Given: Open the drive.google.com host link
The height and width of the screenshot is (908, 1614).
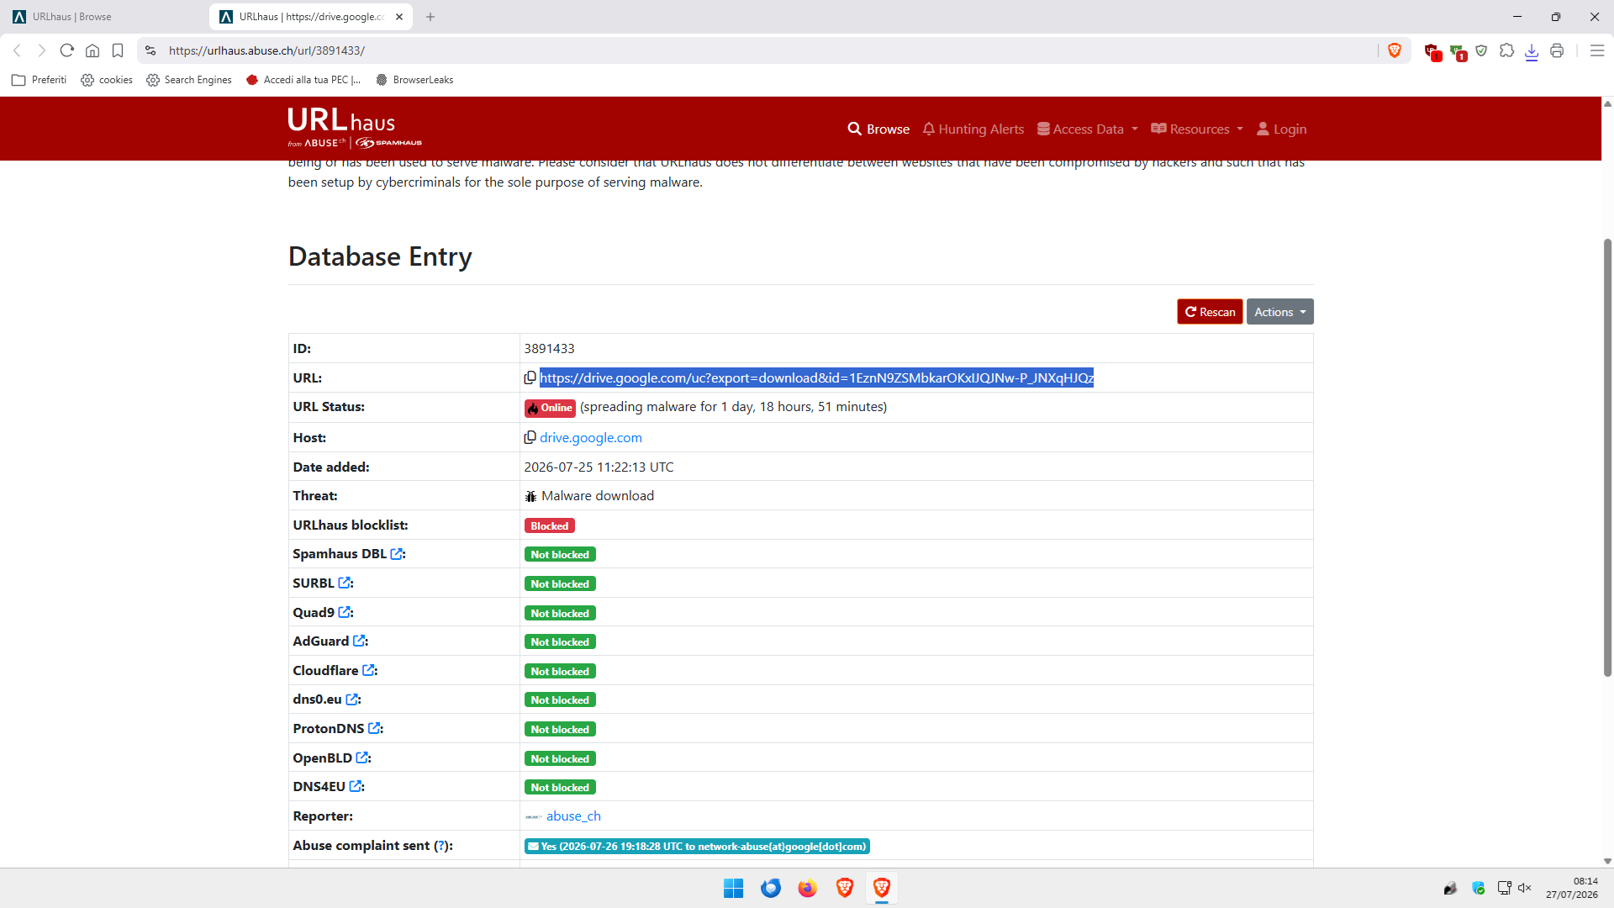Looking at the screenshot, I should [591, 438].
